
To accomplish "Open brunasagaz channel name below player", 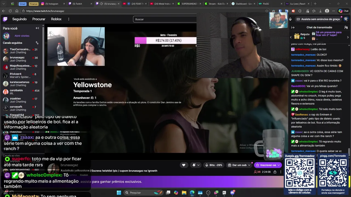I will [69, 165].
